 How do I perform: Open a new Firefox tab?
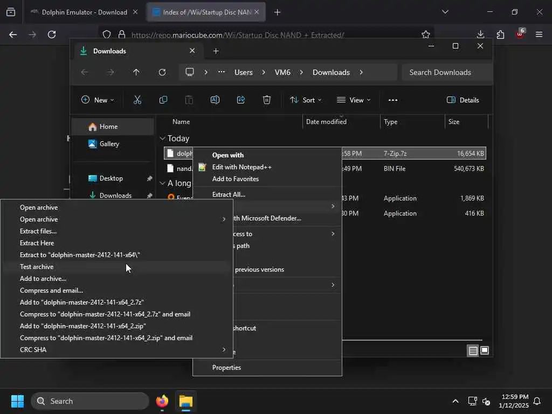(x=278, y=12)
